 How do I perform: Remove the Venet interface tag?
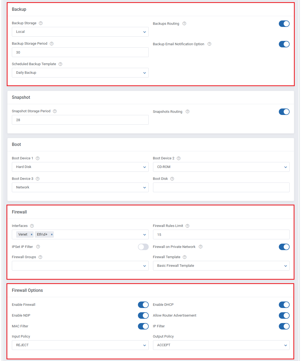pyautogui.click(x=32, y=234)
